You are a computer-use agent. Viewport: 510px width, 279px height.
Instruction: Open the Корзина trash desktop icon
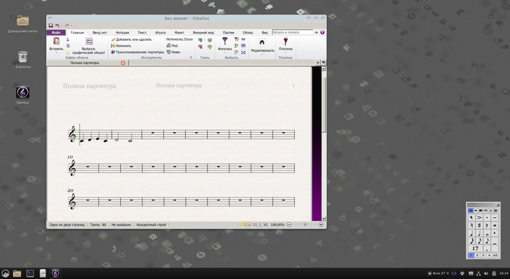(x=23, y=57)
